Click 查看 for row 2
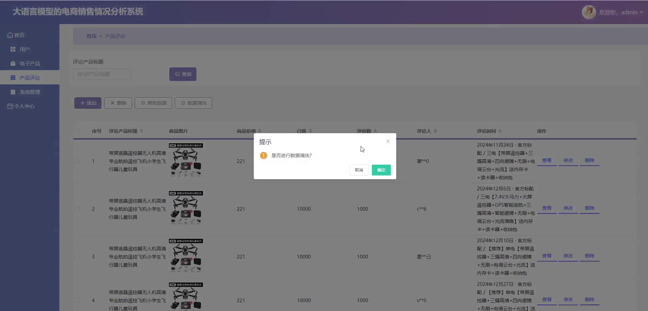The height and width of the screenshot is (311, 648). point(547,208)
